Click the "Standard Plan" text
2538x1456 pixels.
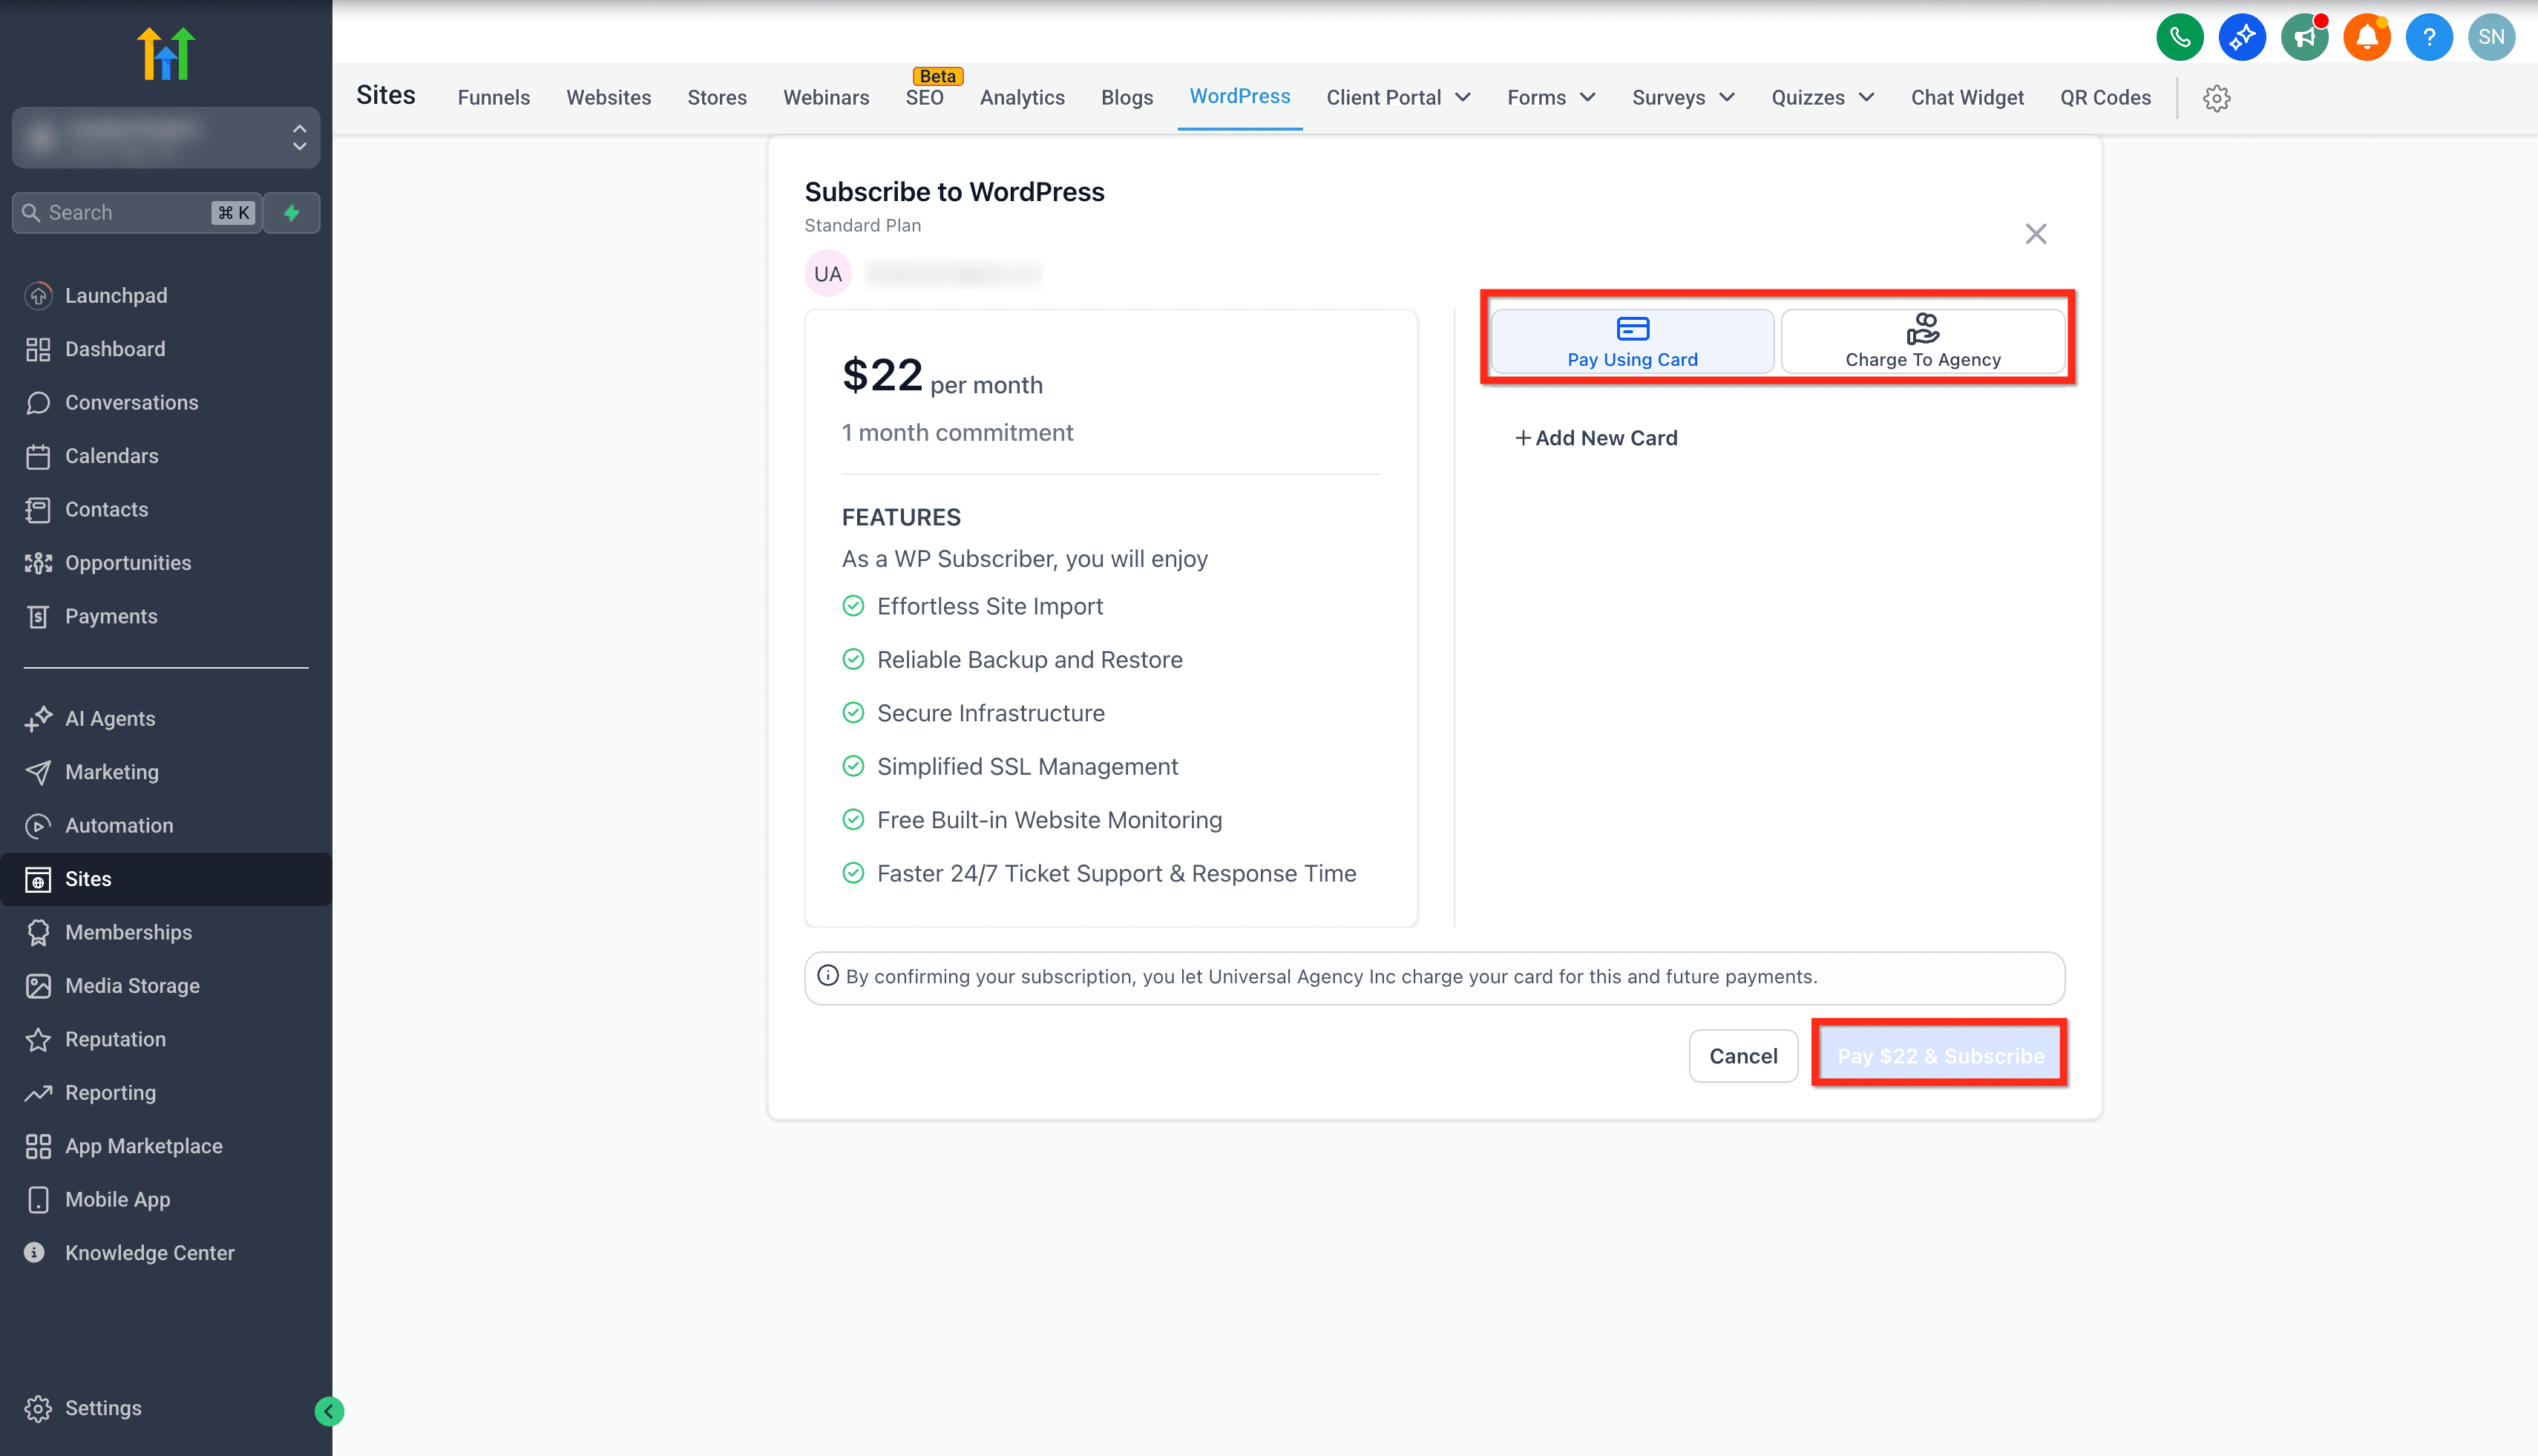(x=862, y=225)
